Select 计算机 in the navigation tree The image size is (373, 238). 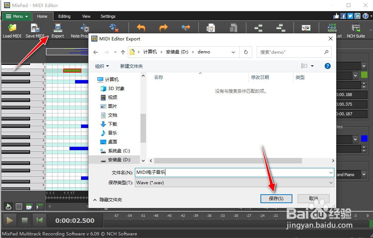pos(108,79)
